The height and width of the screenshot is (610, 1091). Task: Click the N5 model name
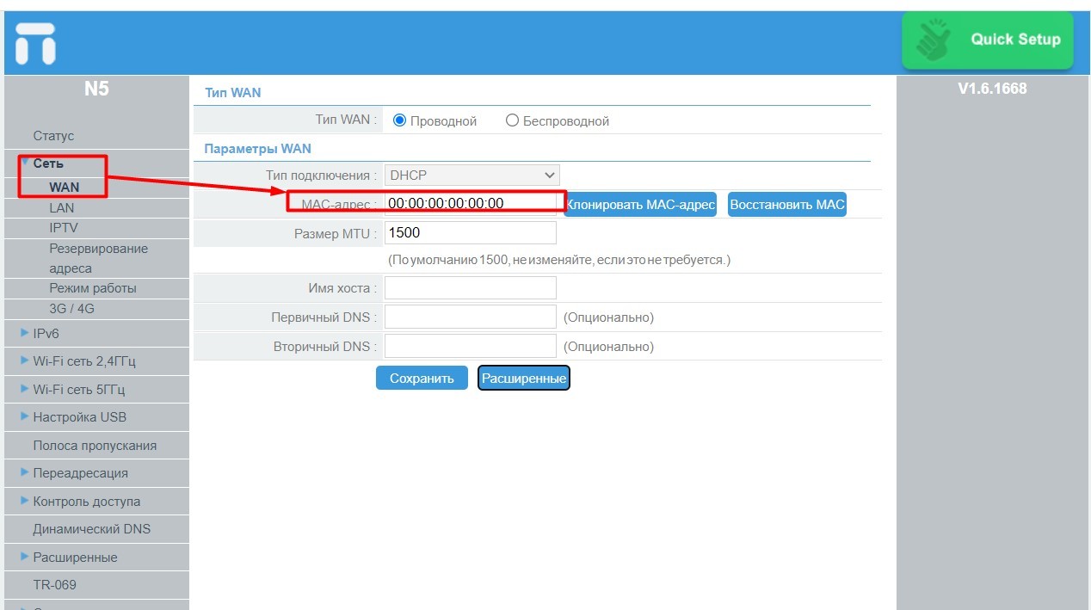96,89
